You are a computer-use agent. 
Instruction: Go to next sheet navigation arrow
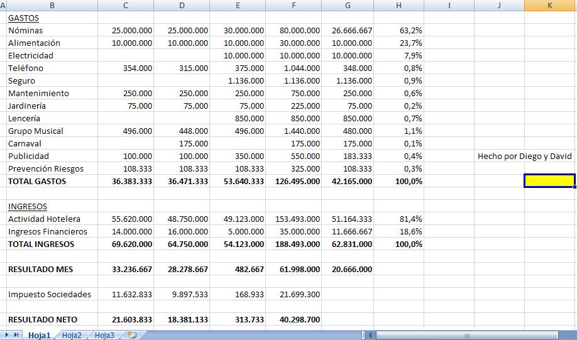tap(7, 334)
